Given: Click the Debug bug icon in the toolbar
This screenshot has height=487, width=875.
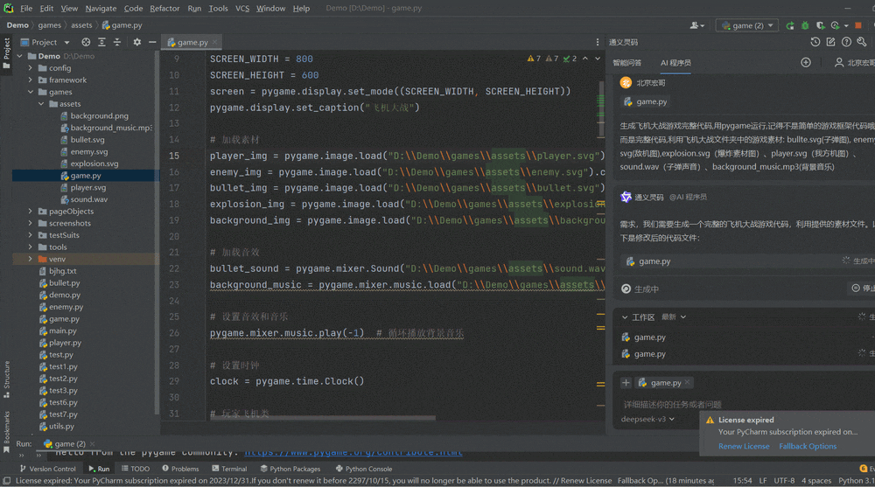Looking at the screenshot, I should [805, 25].
